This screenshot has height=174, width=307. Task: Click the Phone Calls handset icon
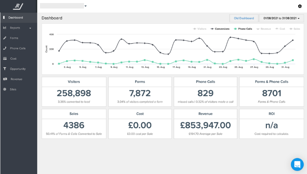4,48
